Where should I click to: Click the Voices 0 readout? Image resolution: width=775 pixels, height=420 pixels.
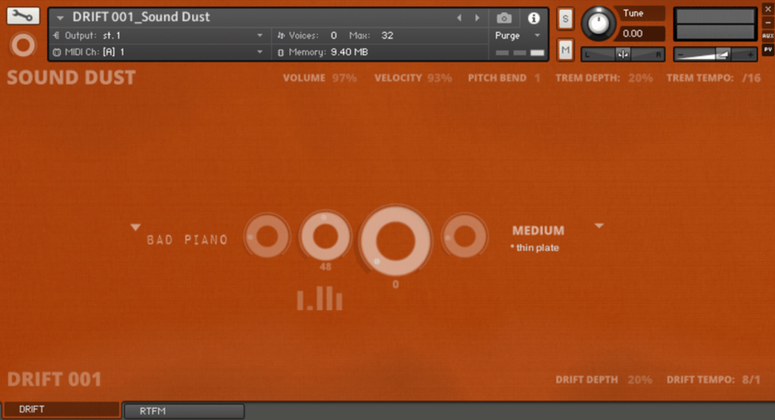tap(334, 36)
